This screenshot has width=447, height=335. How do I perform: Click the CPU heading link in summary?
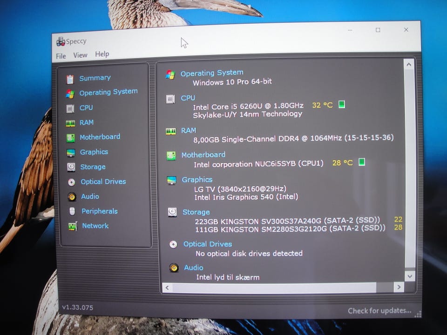188,98
